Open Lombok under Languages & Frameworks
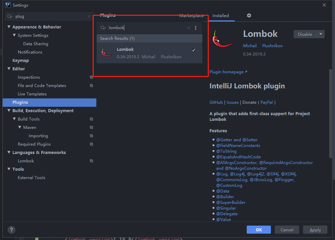The height and width of the screenshot is (240, 335). coord(26,161)
